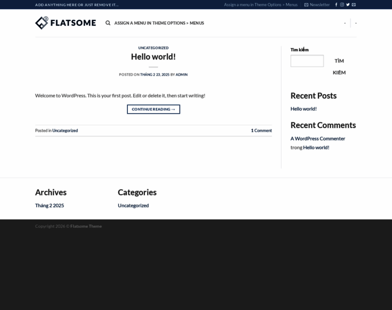Focus the sidebar search input field

click(x=307, y=61)
